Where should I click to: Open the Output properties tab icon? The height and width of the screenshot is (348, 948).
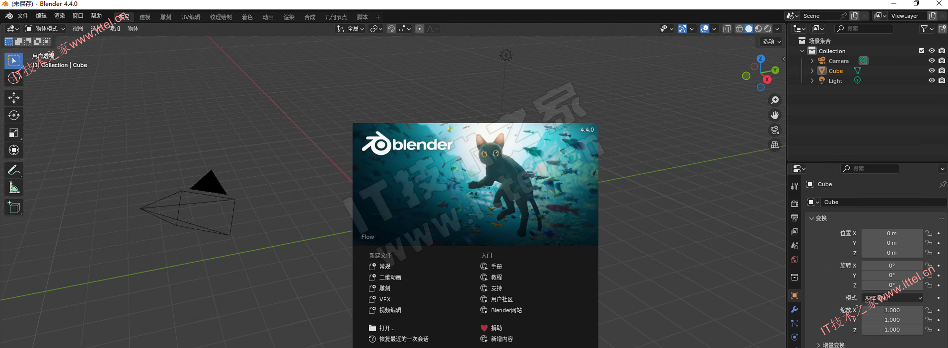[795, 218]
